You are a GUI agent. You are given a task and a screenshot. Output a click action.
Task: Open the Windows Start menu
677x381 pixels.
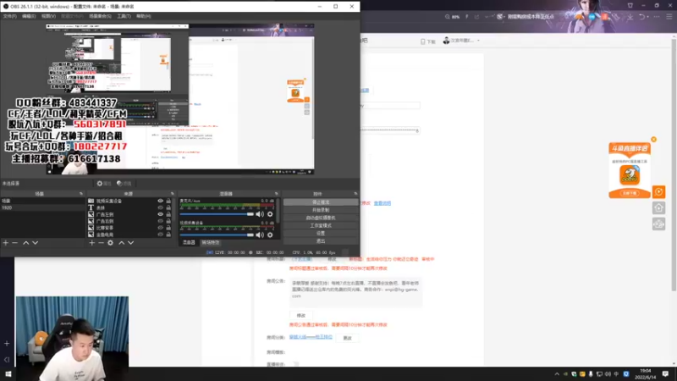(8, 373)
